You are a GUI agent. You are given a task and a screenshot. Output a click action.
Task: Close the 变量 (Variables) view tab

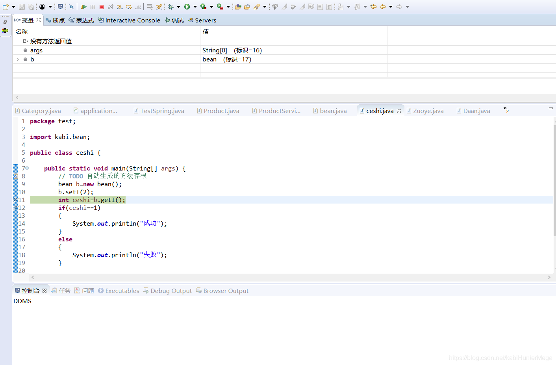39,20
